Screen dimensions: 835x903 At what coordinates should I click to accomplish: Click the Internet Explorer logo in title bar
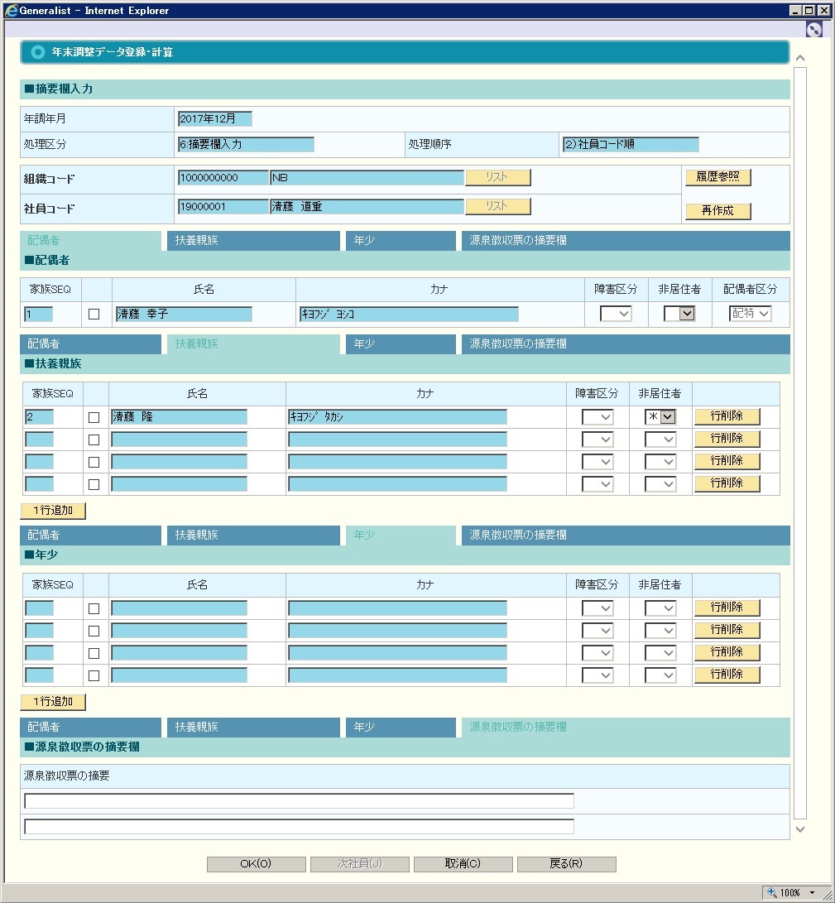click(x=12, y=11)
